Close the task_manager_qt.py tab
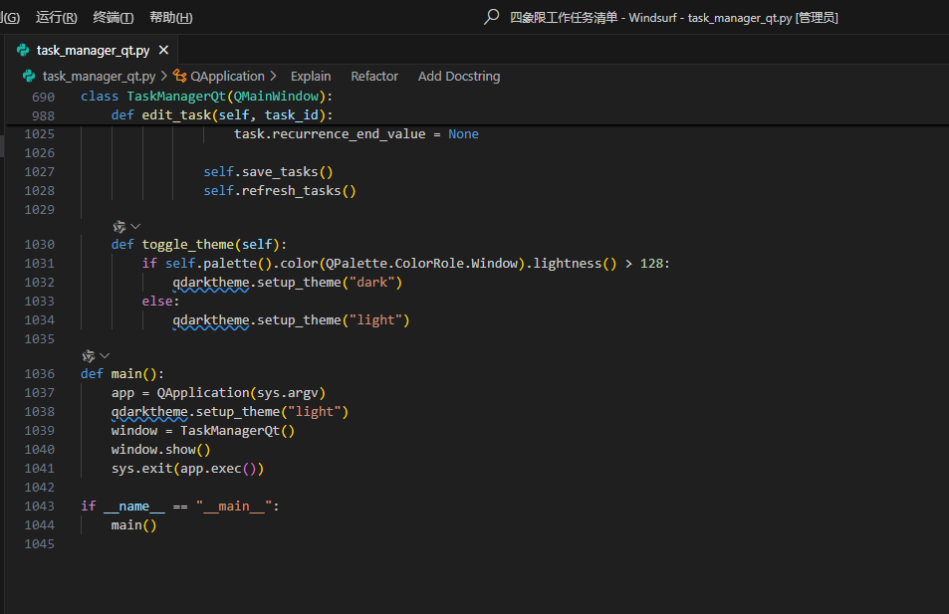Image resolution: width=949 pixels, height=614 pixels. point(163,50)
